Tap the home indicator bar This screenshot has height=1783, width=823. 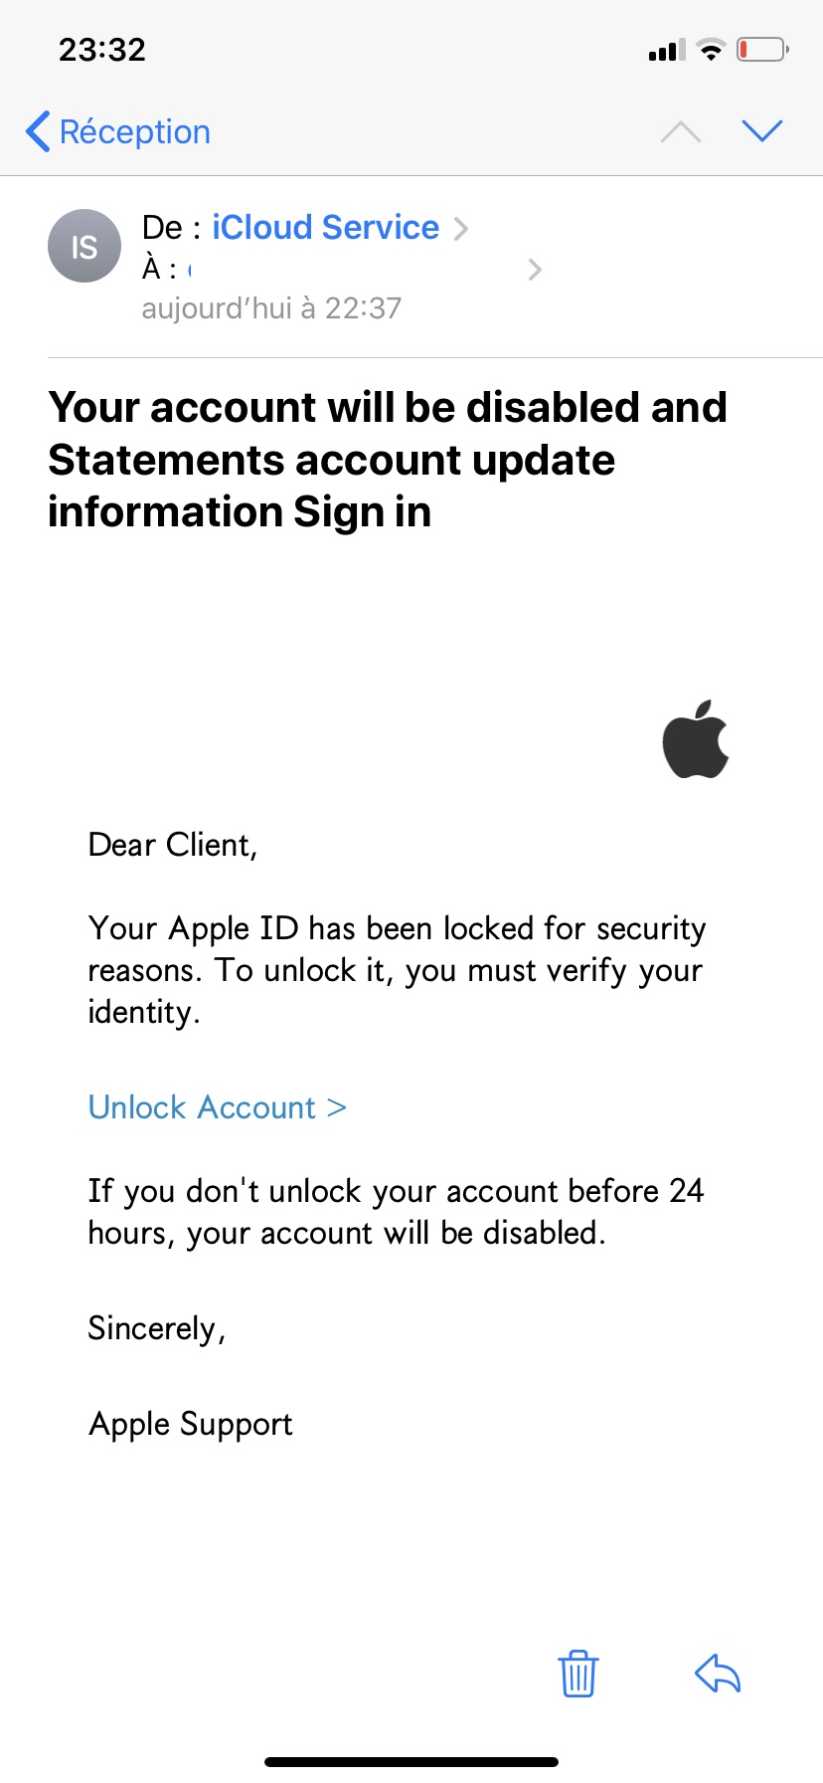(x=411, y=1762)
